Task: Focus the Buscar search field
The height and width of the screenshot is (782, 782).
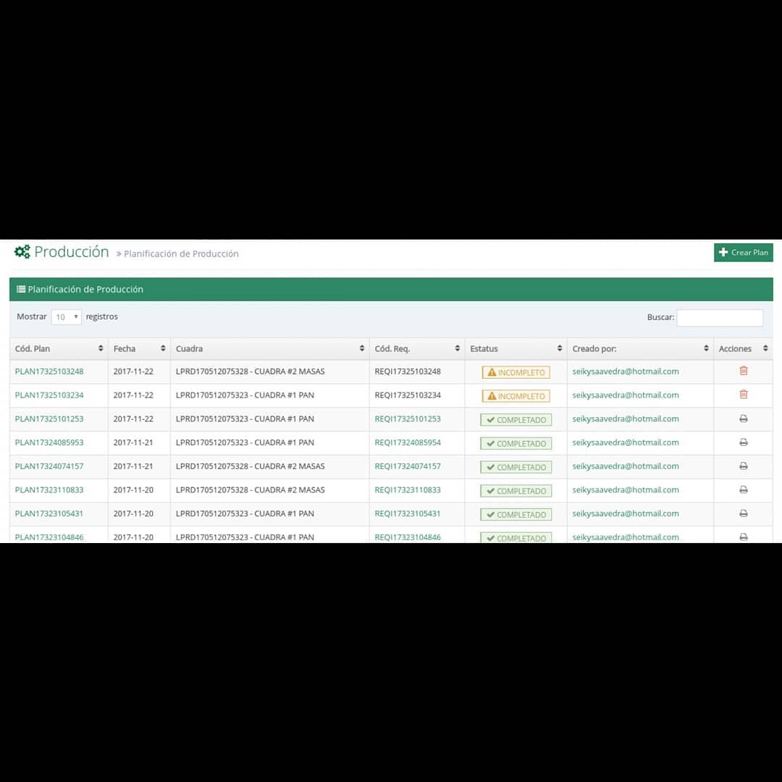Action: (x=720, y=318)
